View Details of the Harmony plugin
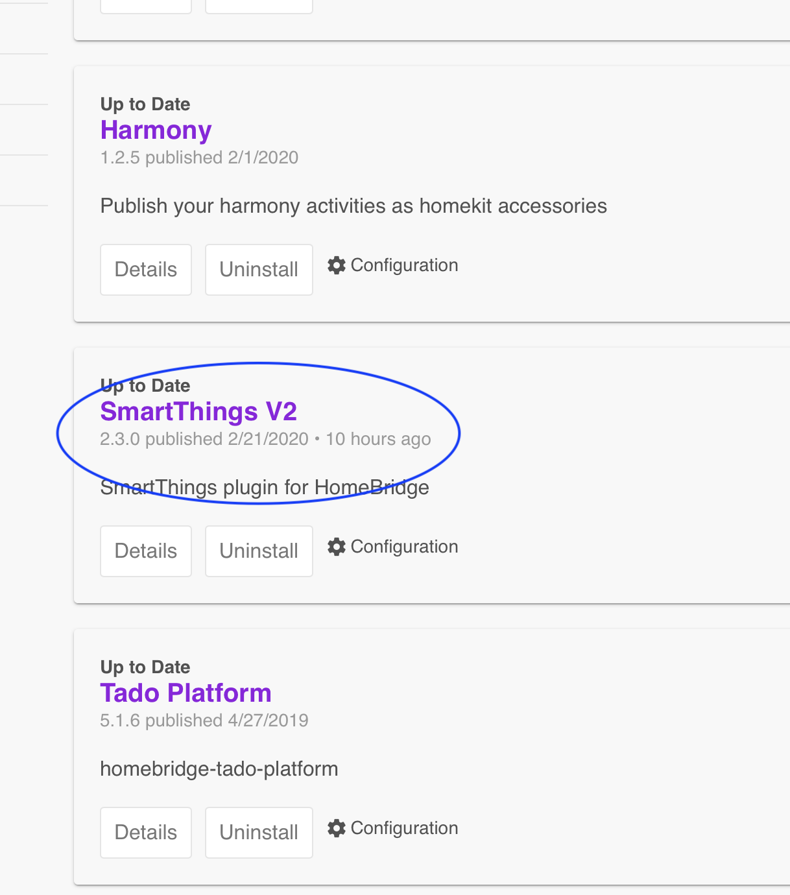This screenshot has width=790, height=895. [x=145, y=270]
